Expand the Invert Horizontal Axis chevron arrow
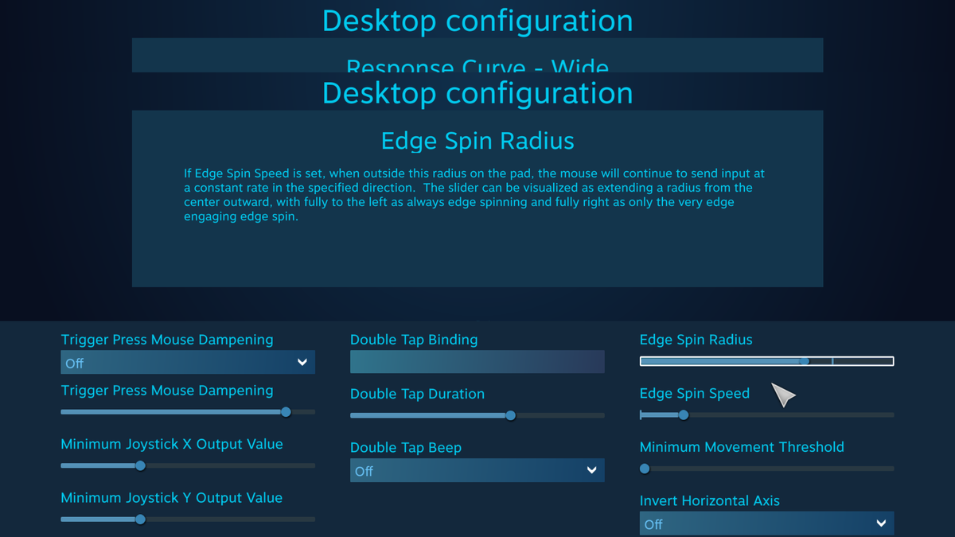 [x=881, y=523]
